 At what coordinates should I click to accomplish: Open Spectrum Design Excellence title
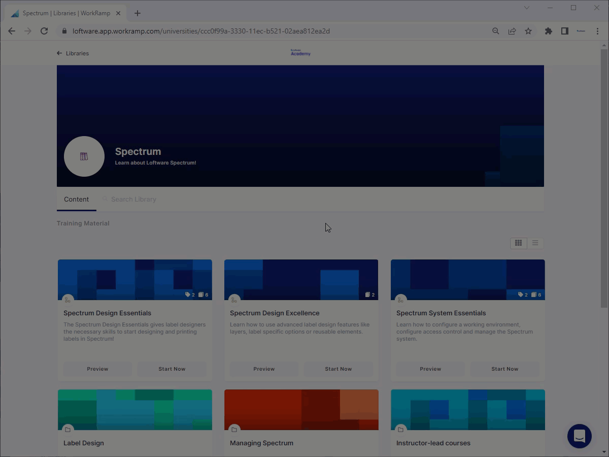pos(275,313)
